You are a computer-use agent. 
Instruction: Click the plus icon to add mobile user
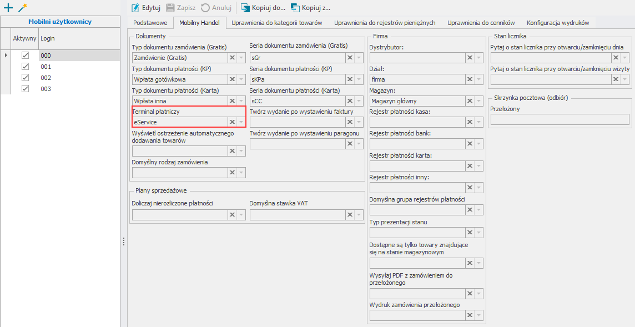coord(8,8)
